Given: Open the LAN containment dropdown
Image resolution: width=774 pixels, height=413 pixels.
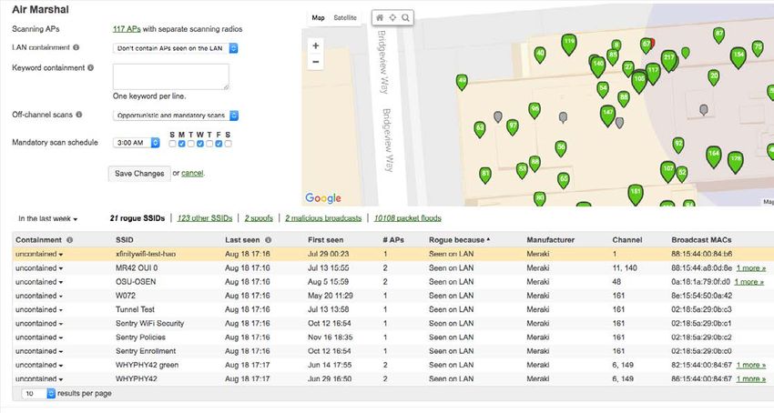Looking at the screenshot, I should coord(175,48).
